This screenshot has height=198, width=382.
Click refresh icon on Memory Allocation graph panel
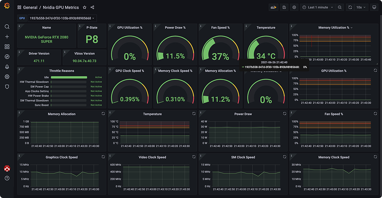(103, 114)
